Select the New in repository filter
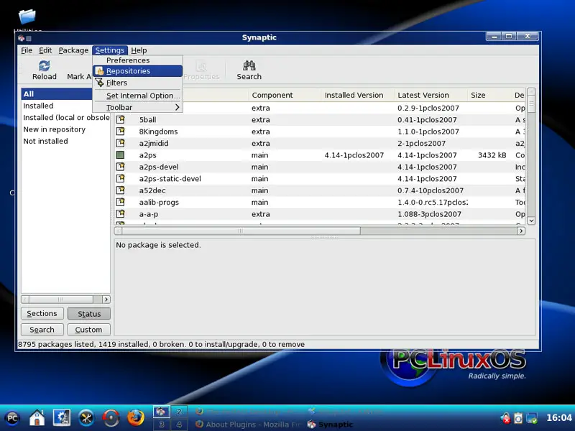Image resolution: width=575 pixels, height=431 pixels. coord(55,129)
